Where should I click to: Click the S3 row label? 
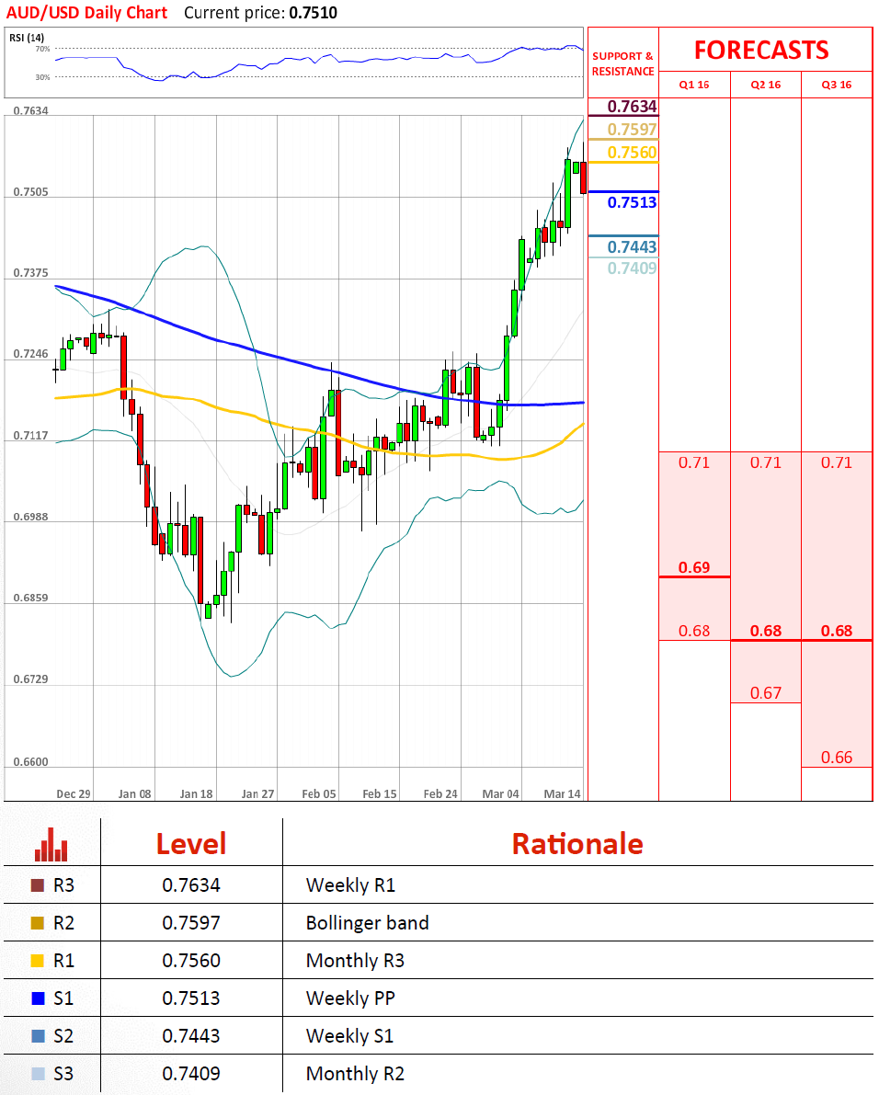click(x=63, y=1073)
